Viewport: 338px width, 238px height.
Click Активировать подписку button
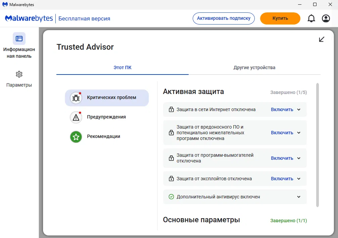pos(224,18)
